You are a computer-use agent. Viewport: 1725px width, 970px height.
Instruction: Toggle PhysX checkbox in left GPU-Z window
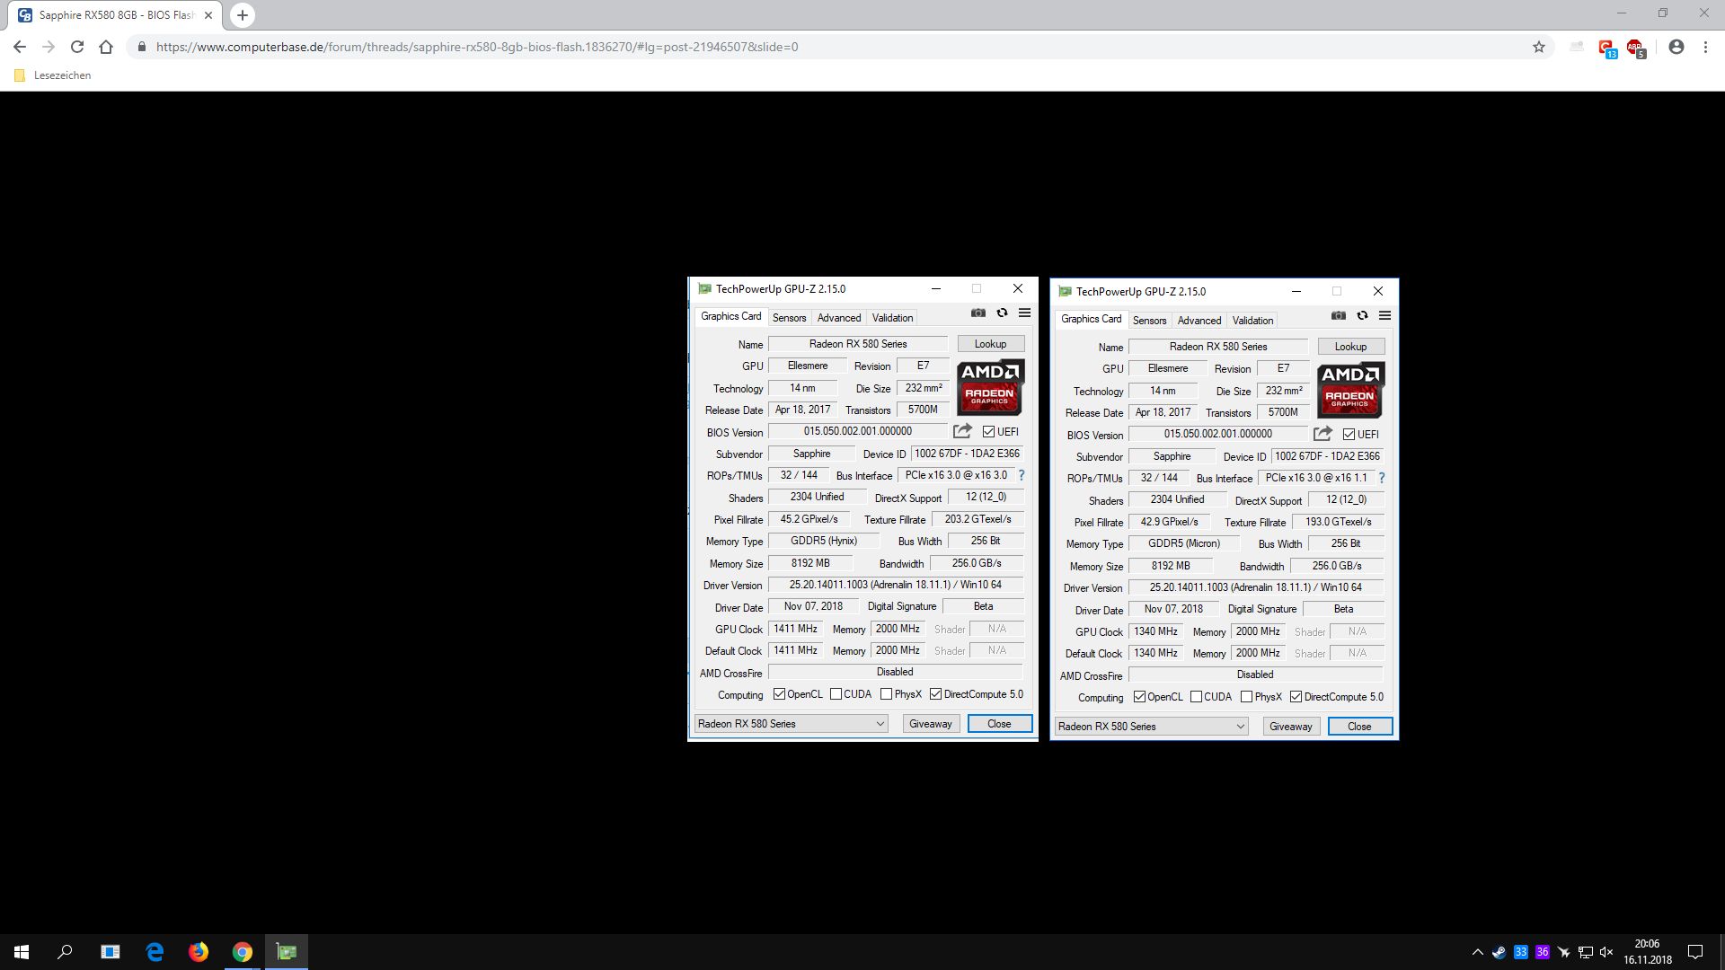(x=887, y=694)
